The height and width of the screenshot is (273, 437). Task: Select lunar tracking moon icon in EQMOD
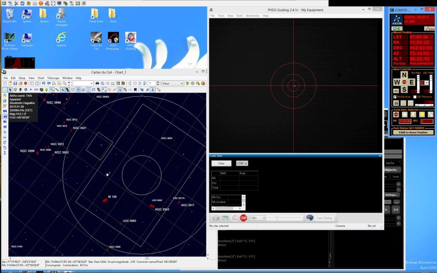point(414,114)
